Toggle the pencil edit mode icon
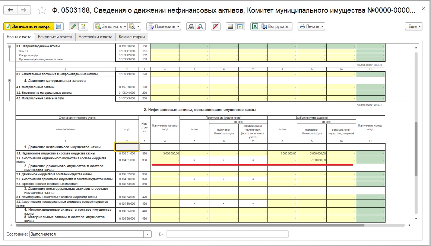 coord(74,26)
